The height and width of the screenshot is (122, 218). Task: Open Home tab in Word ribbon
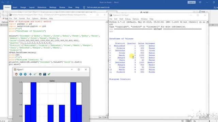[7, 7]
